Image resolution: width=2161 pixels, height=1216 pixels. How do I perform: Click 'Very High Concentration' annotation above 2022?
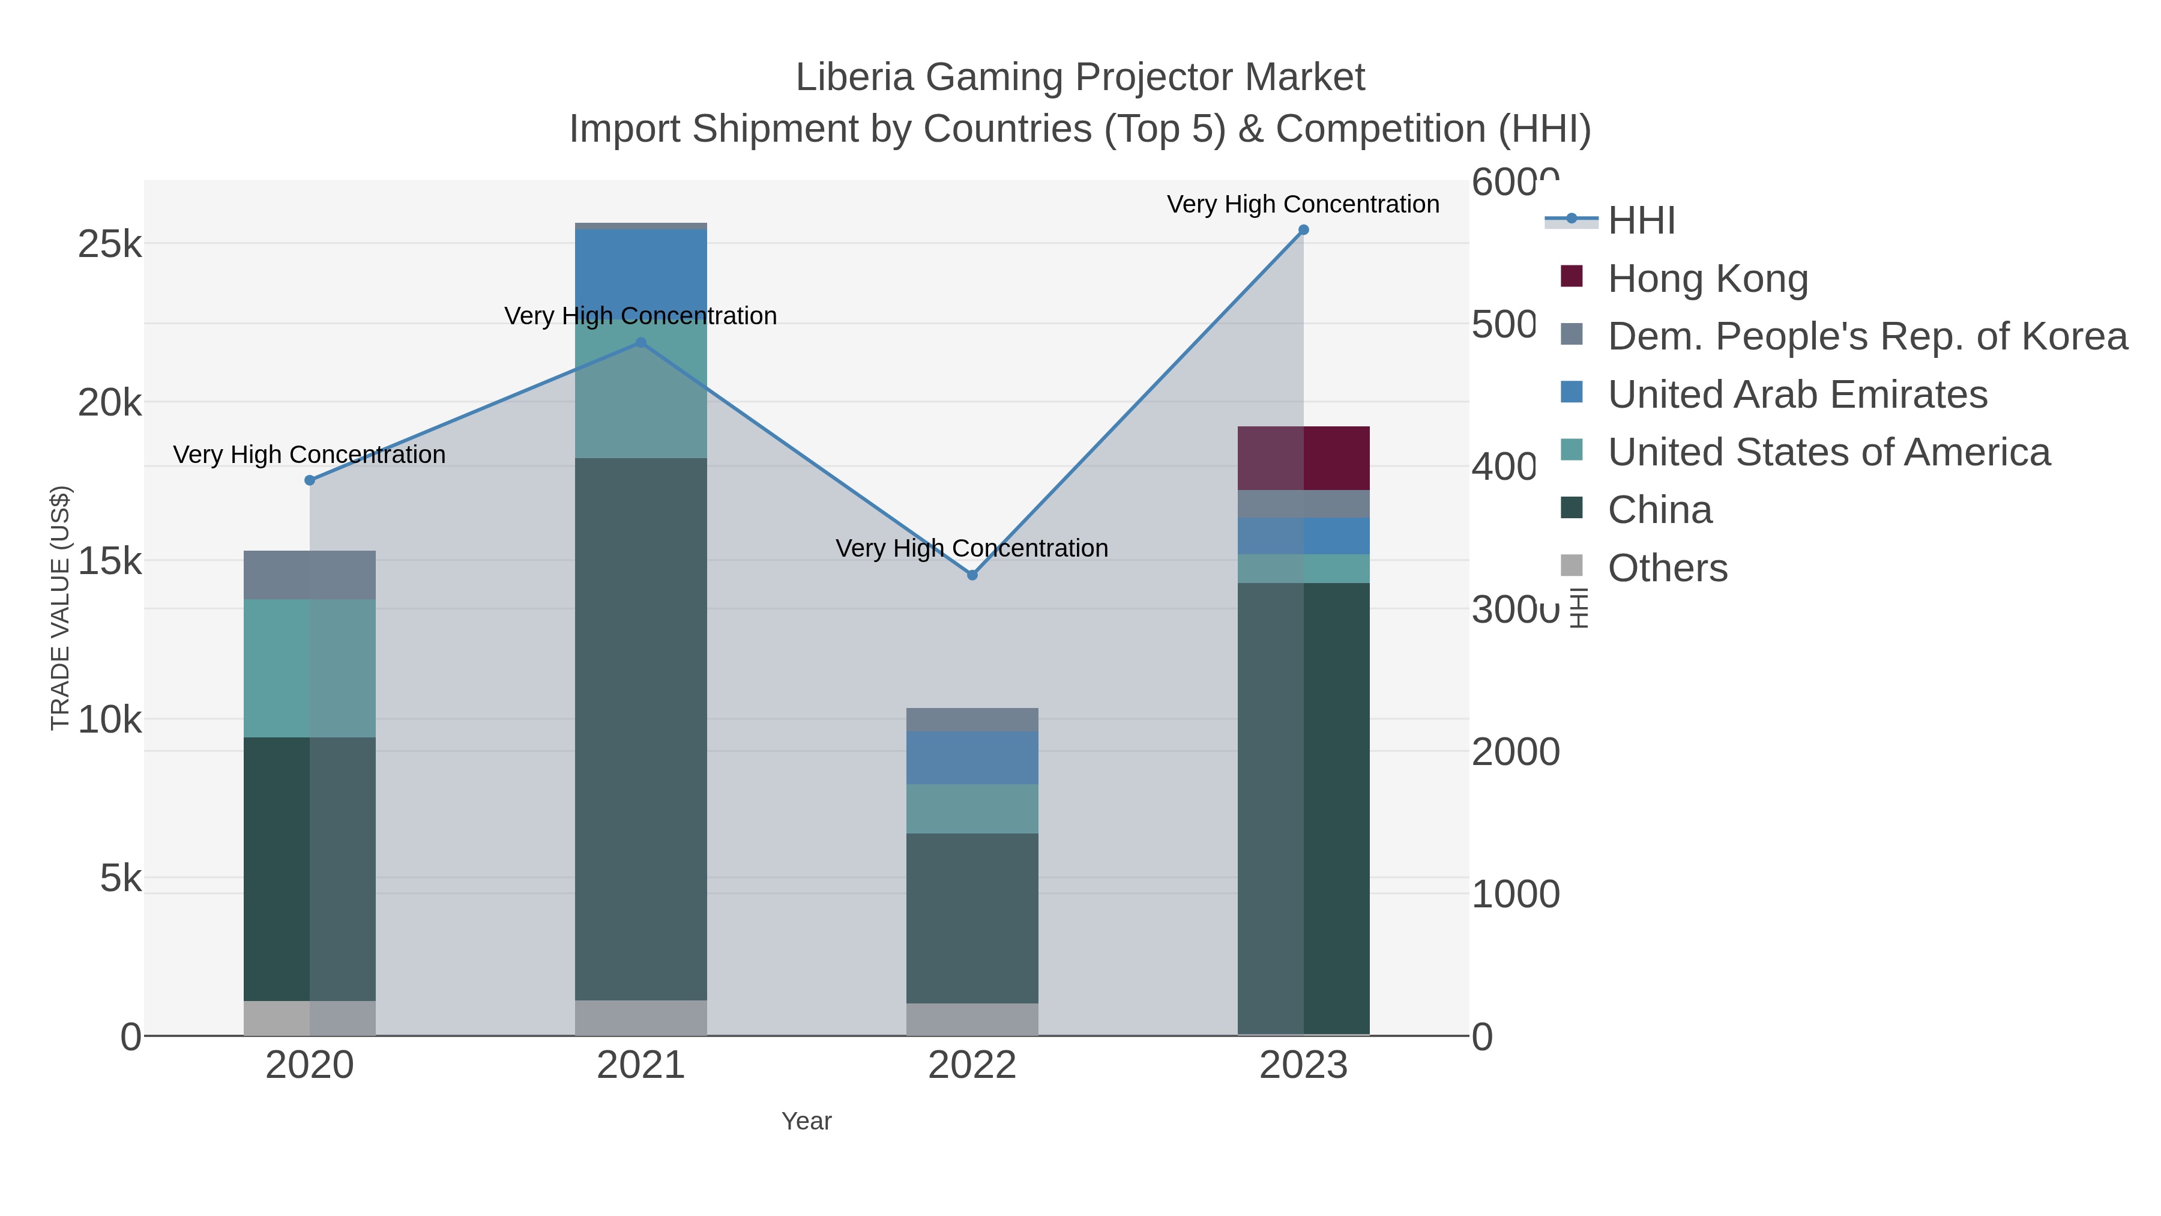coord(972,548)
